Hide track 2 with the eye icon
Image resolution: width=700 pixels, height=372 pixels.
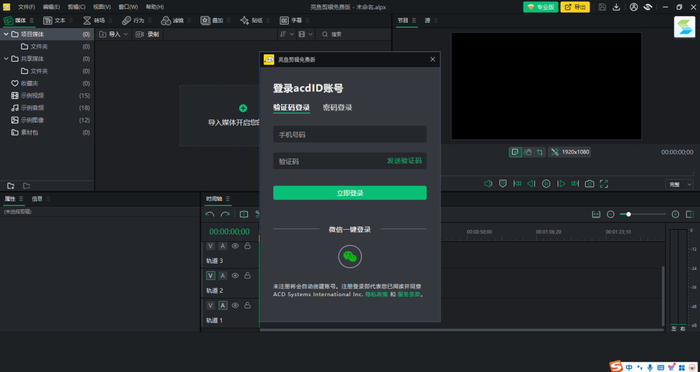pos(235,276)
